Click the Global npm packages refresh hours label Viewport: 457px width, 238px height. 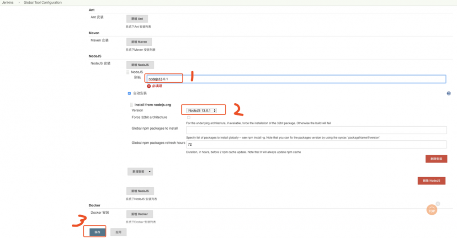pos(158,143)
